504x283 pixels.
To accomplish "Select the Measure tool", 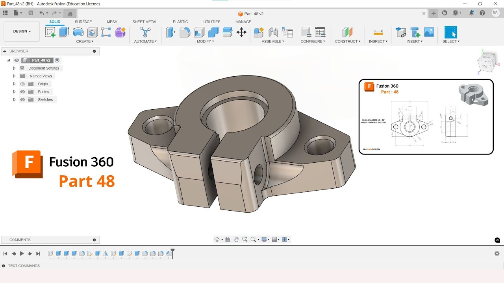I will (x=378, y=32).
